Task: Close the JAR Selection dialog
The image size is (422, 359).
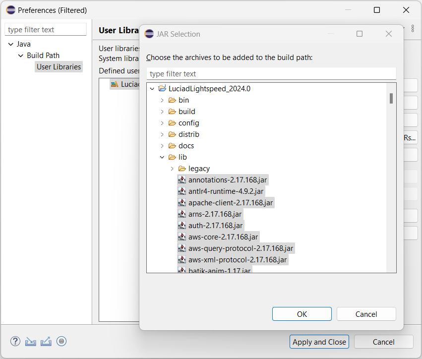Action: (389, 34)
